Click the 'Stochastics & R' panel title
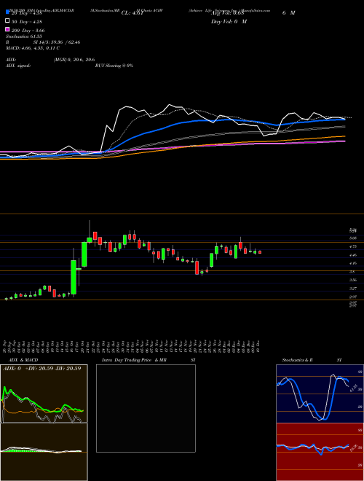The image size is (364, 481). [297, 360]
